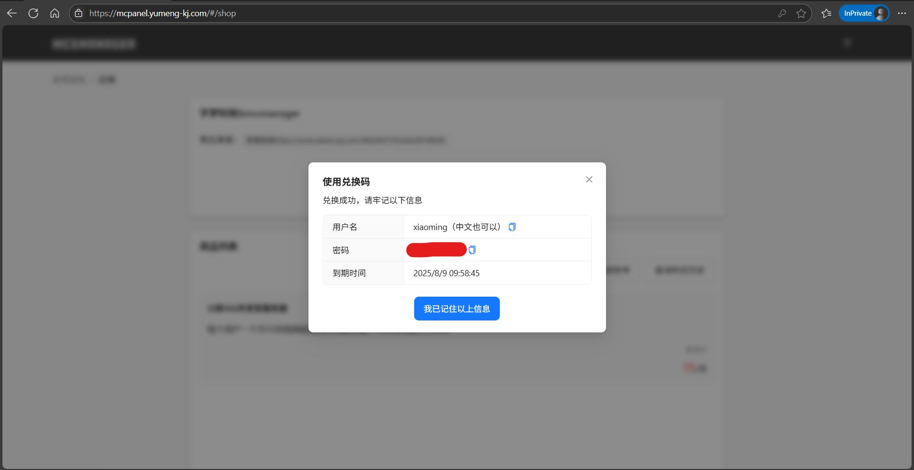Open saved passwords key icon

[782, 13]
